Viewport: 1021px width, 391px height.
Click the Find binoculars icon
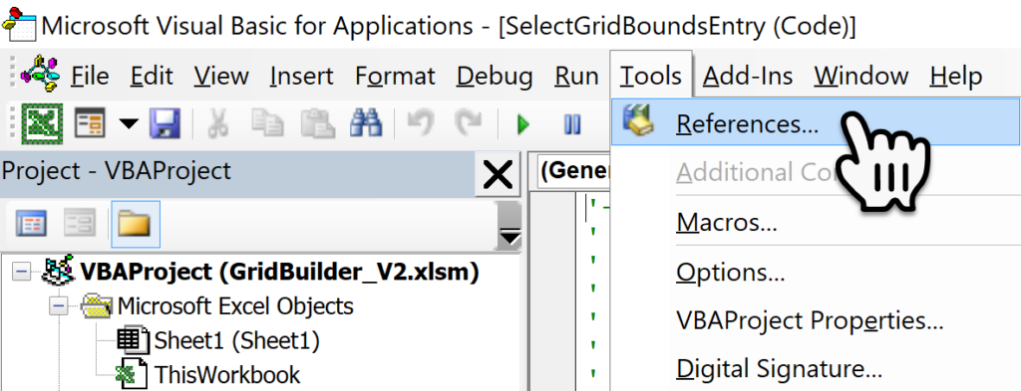pos(365,122)
